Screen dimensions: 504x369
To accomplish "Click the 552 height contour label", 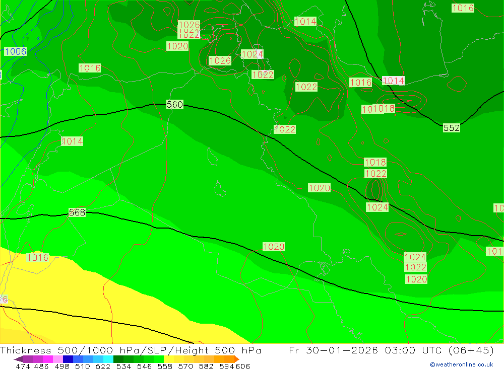I will (x=451, y=128).
